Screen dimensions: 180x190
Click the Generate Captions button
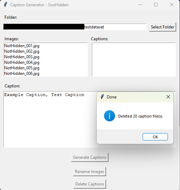coord(90,157)
